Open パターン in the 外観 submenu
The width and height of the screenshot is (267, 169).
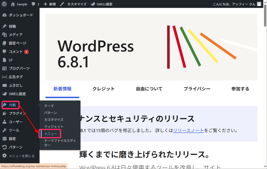click(51, 113)
